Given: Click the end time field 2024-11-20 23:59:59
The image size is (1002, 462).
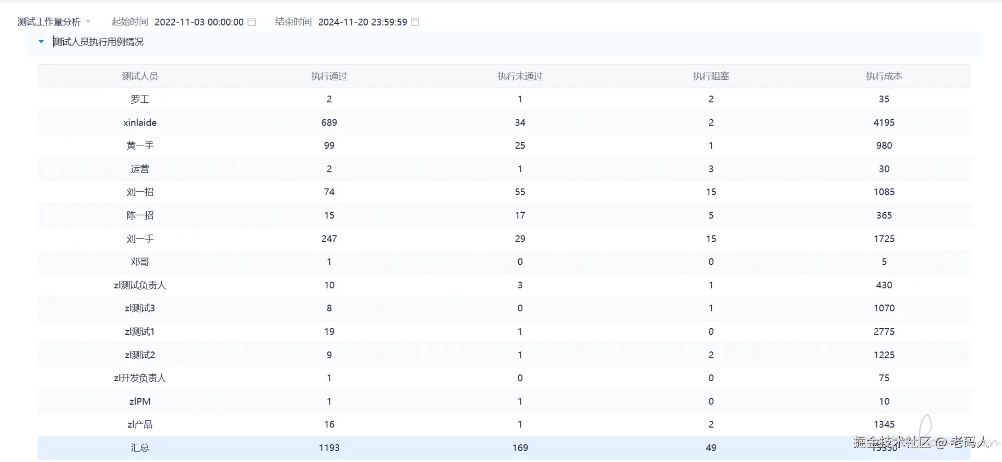Looking at the screenshot, I should pyautogui.click(x=362, y=22).
